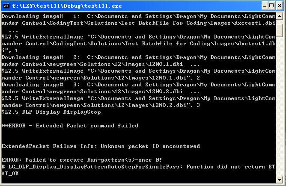Click the Downloading image# 2 line

point(138,57)
